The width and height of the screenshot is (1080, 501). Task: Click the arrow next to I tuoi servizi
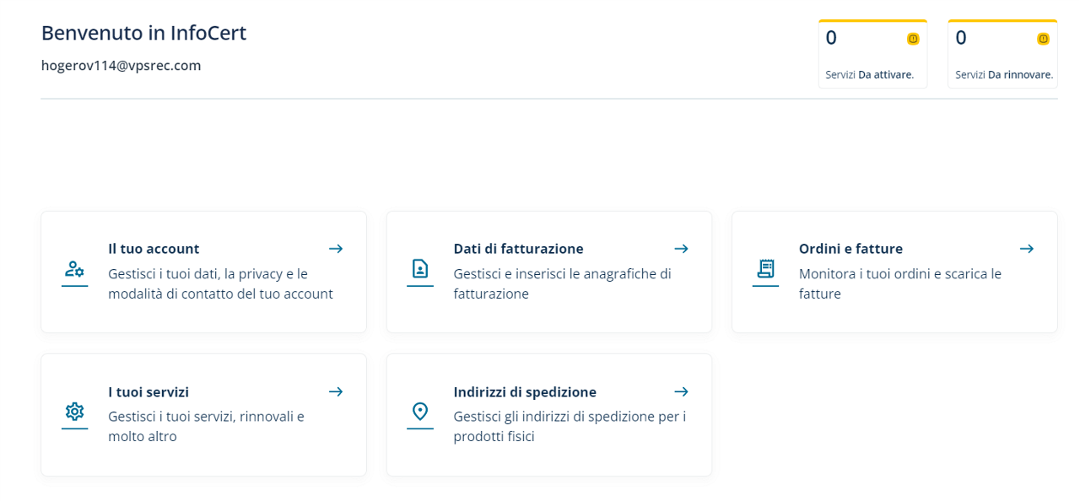click(x=336, y=391)
